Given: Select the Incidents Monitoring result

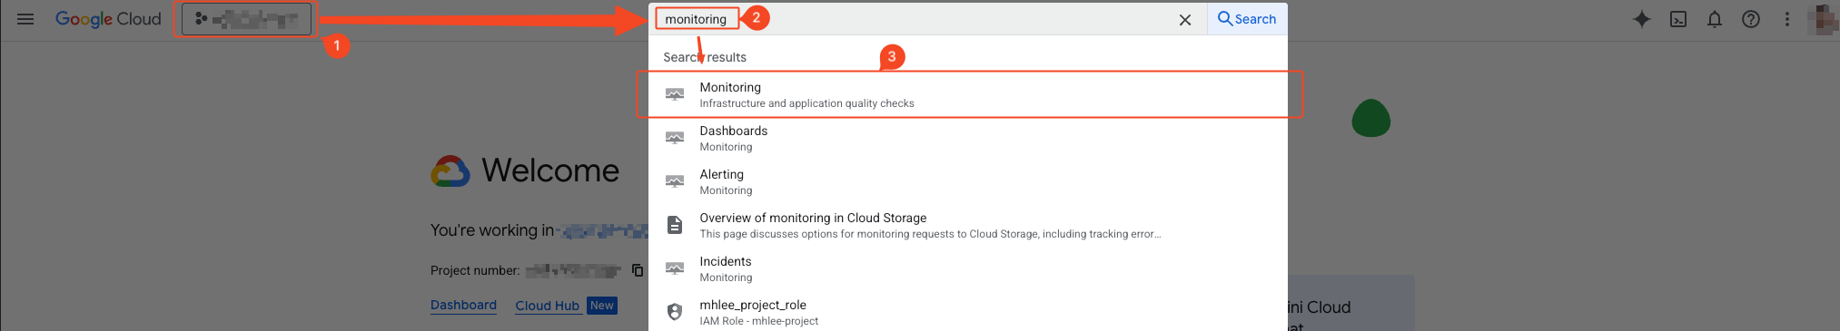Looking at the screenshot, I should [x=968, y=268].
